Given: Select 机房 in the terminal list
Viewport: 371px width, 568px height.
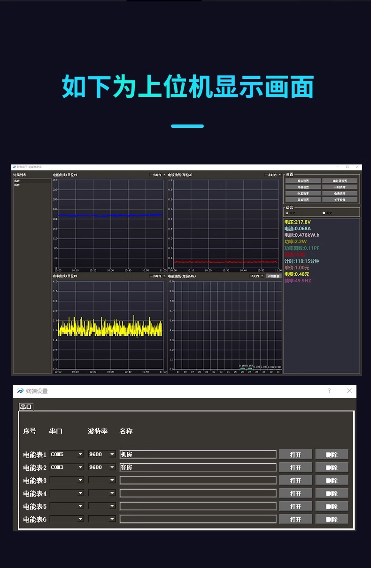Looking at the screenshot, I should [x=17, y=185].
